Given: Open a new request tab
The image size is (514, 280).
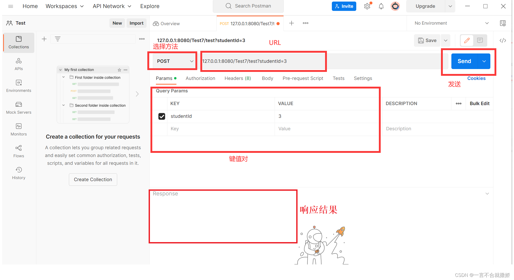Looking at the screenshot, I should pyautogui.click(x=292, y=23).
